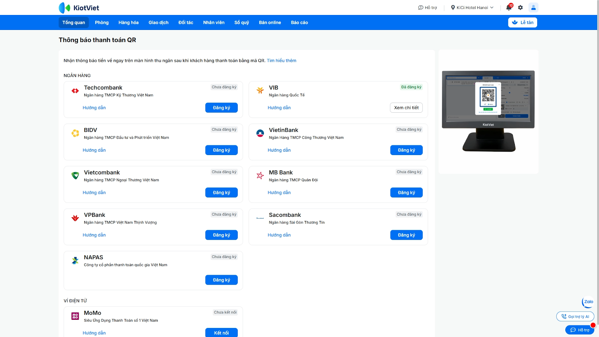Open the user account avatar
599x337 pixels.
click(x=533, y=7)
